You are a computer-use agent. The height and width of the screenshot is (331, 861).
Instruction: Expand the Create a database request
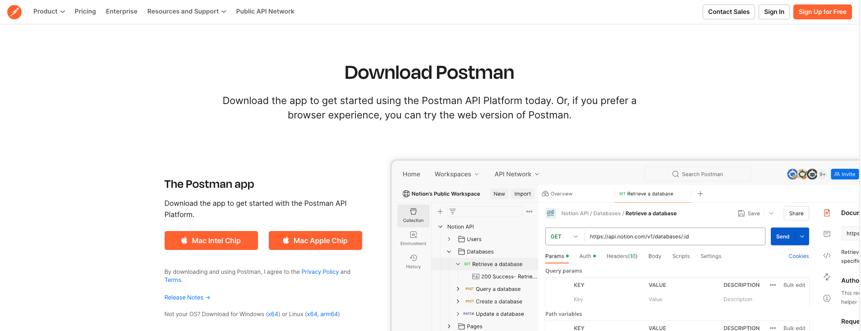(458, 302)
